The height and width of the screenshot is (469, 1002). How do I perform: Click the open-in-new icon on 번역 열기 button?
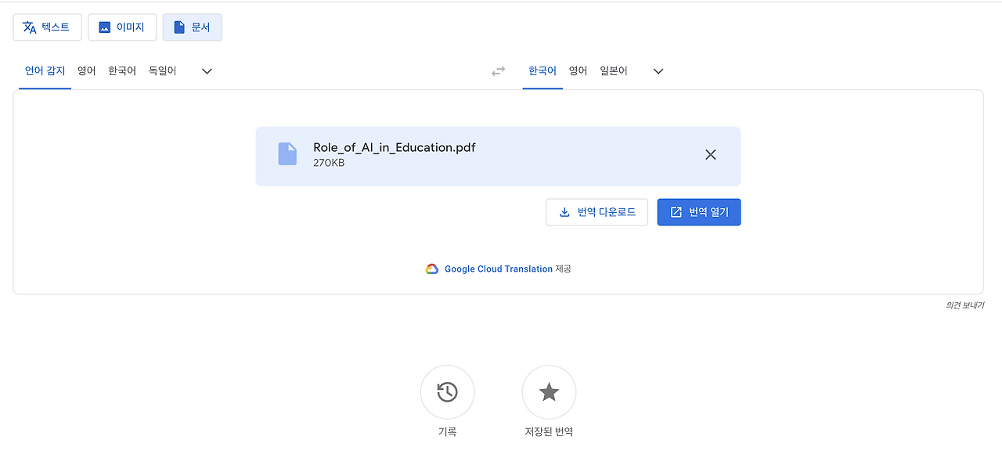coord(676,211)
